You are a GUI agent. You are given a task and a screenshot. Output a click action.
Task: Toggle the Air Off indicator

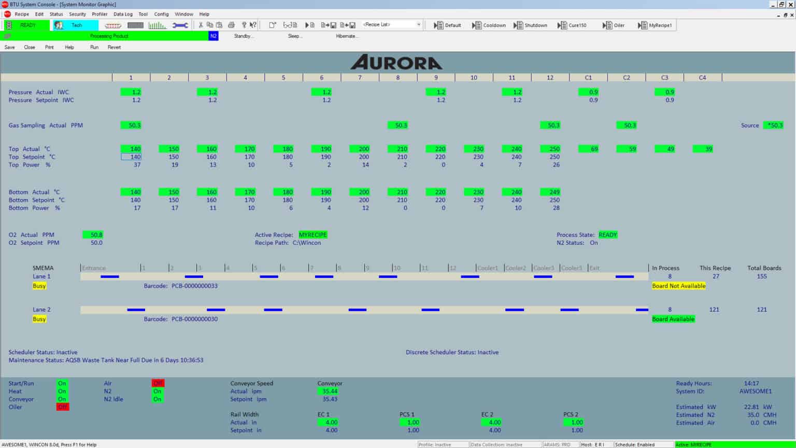[x=158, y=383]
